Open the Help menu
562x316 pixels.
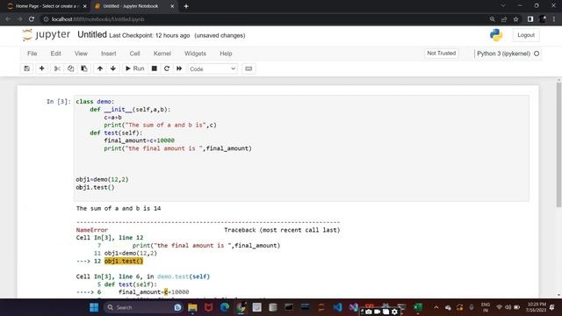tap(226, 54)
